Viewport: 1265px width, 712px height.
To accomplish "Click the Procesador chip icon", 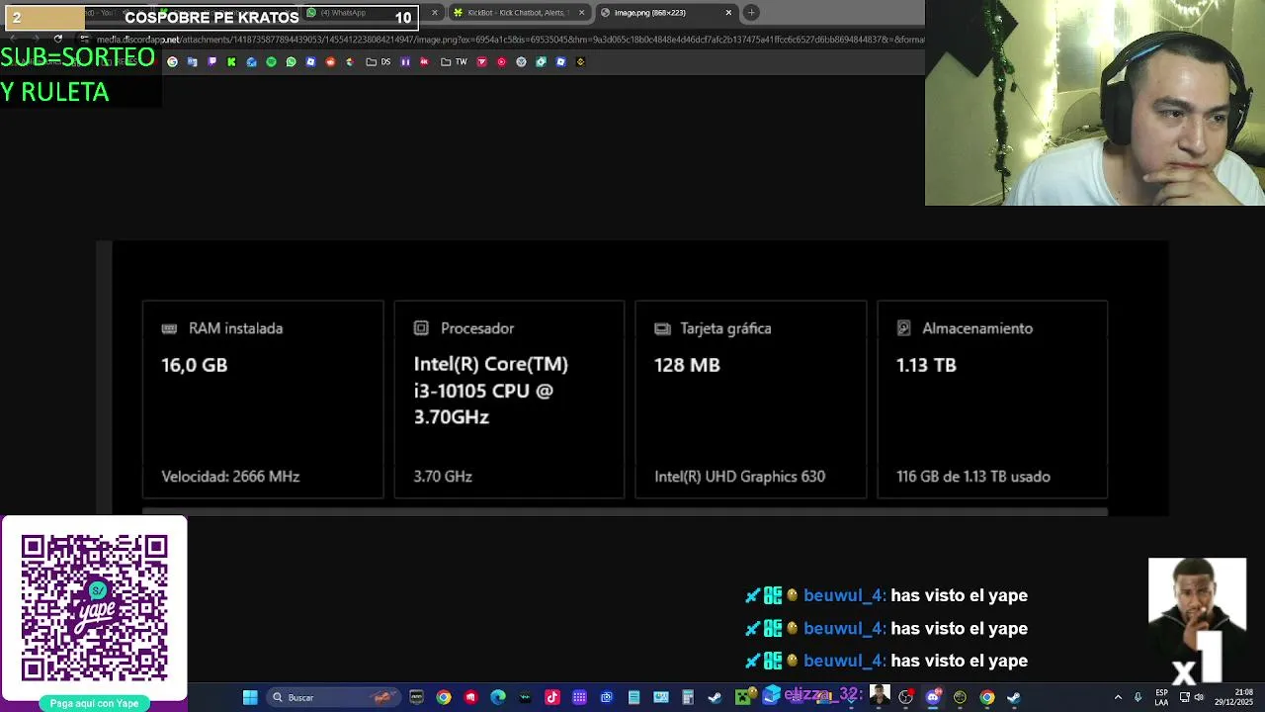I will coord(421,328).
